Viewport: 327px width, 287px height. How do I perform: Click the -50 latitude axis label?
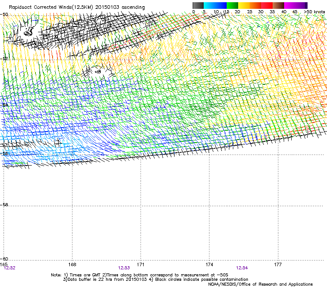pyautogui.click(x=4, y=15)
